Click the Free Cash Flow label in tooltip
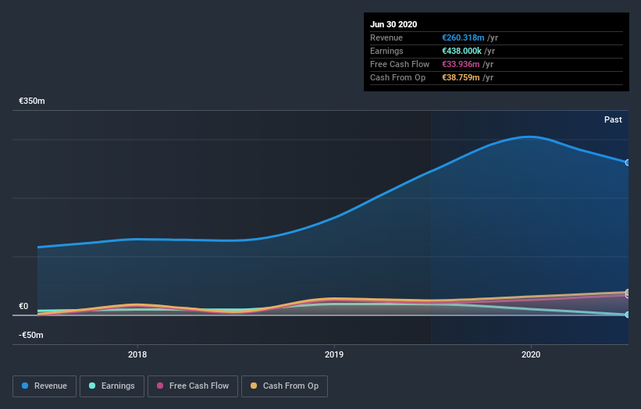Screen dimensions: 641x409 click(400, 64)
